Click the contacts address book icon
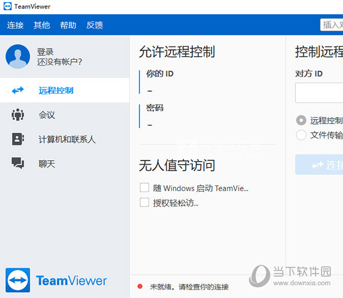The image size is (343, 298). tap(18, 139)
